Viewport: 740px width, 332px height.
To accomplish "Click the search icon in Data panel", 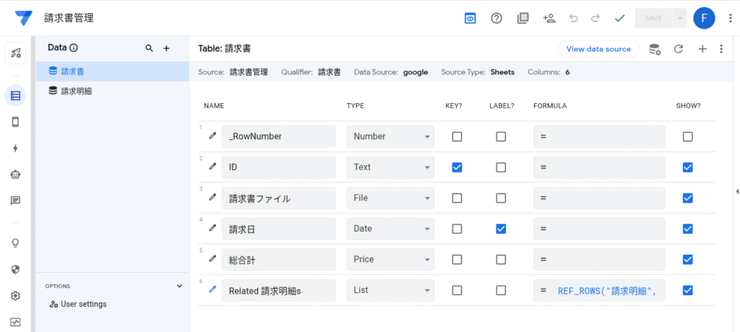I will (x=149, y=48).
